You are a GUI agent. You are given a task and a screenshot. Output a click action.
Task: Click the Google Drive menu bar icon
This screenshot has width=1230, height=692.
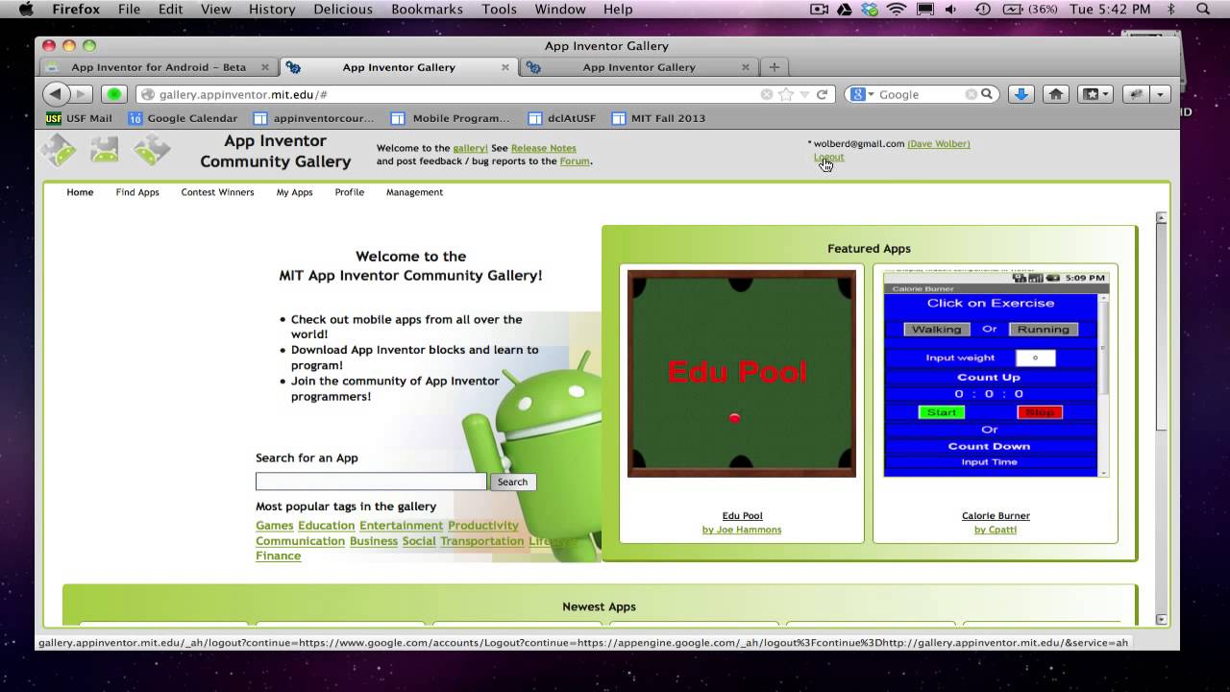[x=845, y=10]
